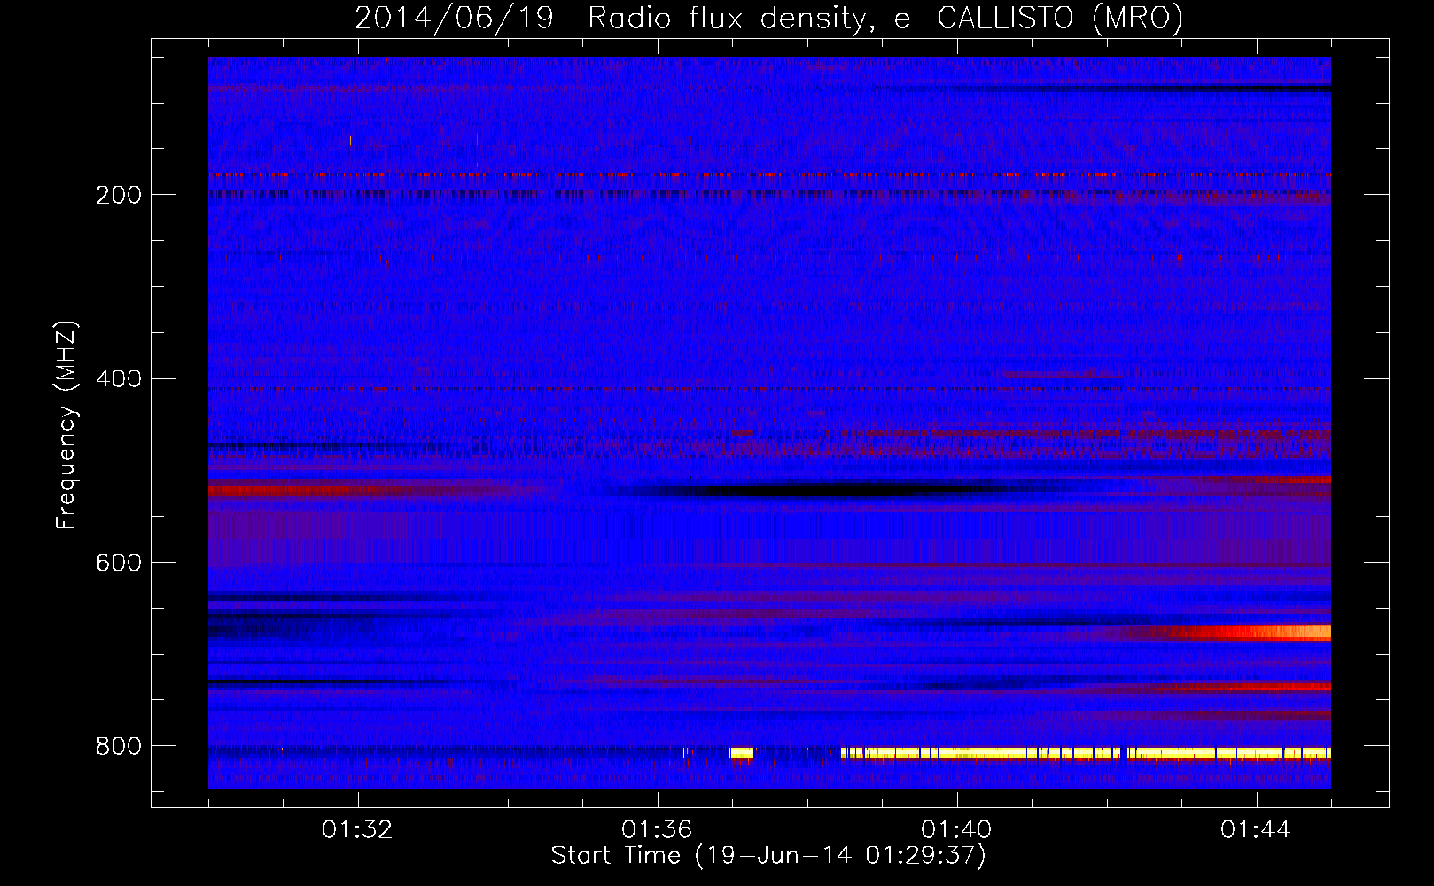This screenshot has height=886, width=1434.
Task: Click the 01:32 time tick label
Action: point(358,830)
